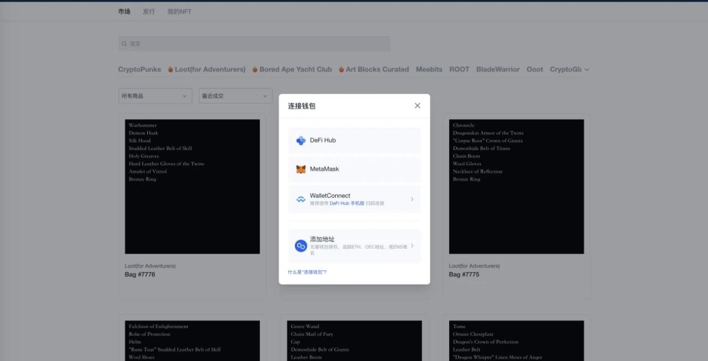Click the DeFi Hub 手机版 link
The height and width of the screenshot is (361, 708).
coord(347,203)
